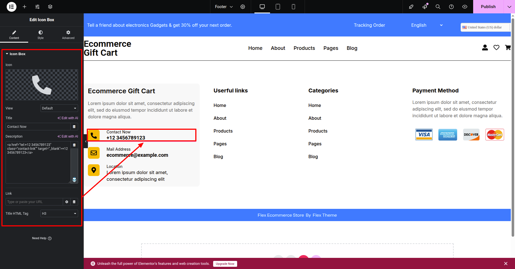Open dynamic tags icon for Link

tap(74, 202)
